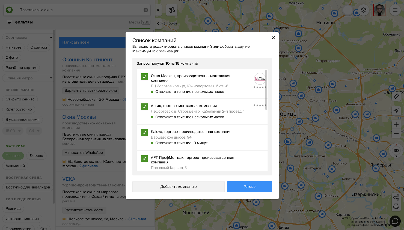The image size is (404, 230).
Task: Open the 2 филиала link
Action: (88, 166)
